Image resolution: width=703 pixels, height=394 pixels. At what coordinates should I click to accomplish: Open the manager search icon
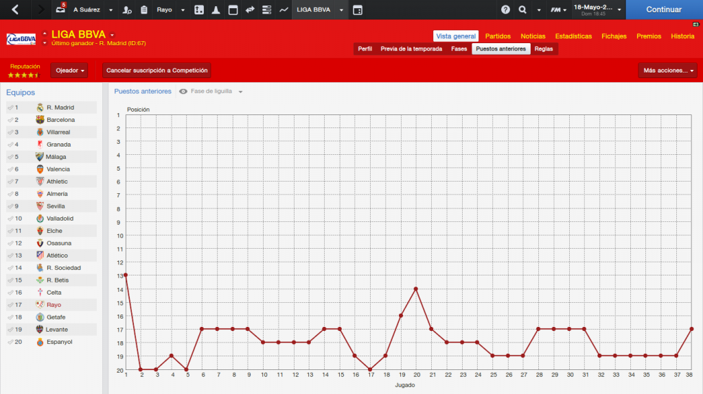point(127,10)
